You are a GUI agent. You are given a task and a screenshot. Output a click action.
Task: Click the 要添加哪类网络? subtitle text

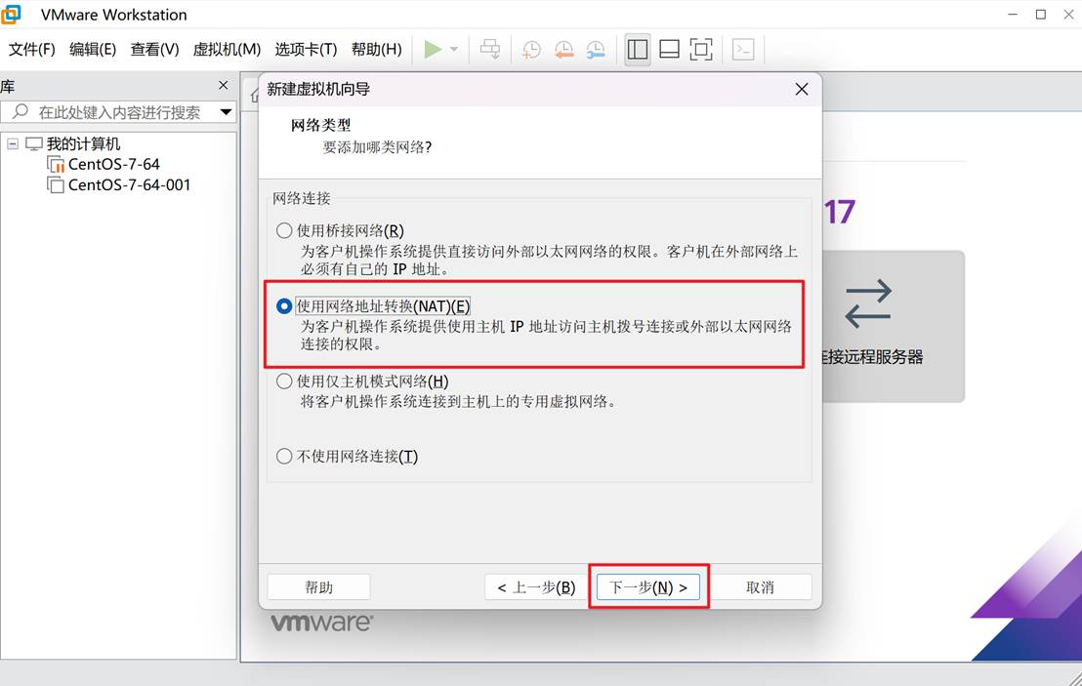click(377, 146)
